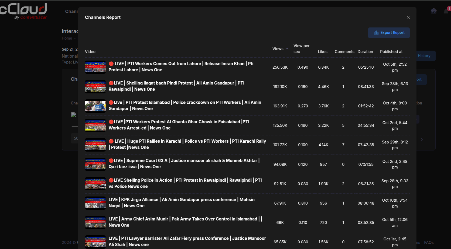Click the Home breadcrumb link
The height and width of the screenshot is (249, 451).
tap(67, 38)
